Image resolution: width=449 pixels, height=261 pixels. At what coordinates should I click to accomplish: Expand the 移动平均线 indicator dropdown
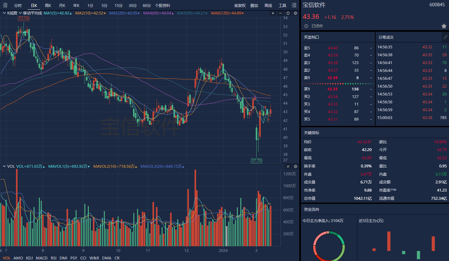21,13
